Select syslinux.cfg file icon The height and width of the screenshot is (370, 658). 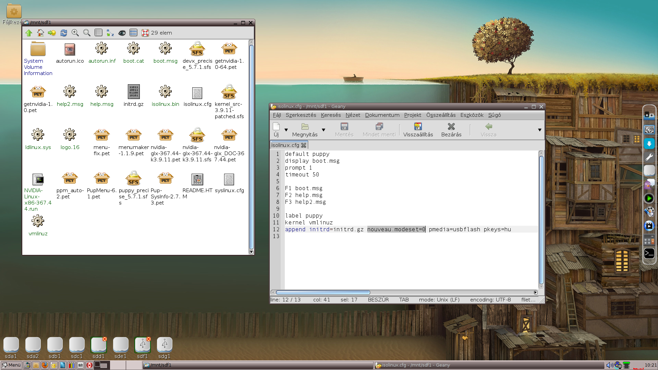229,183
